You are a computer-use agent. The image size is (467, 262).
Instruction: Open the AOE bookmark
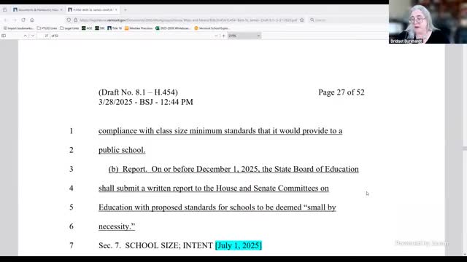click(x=87, y=28)
